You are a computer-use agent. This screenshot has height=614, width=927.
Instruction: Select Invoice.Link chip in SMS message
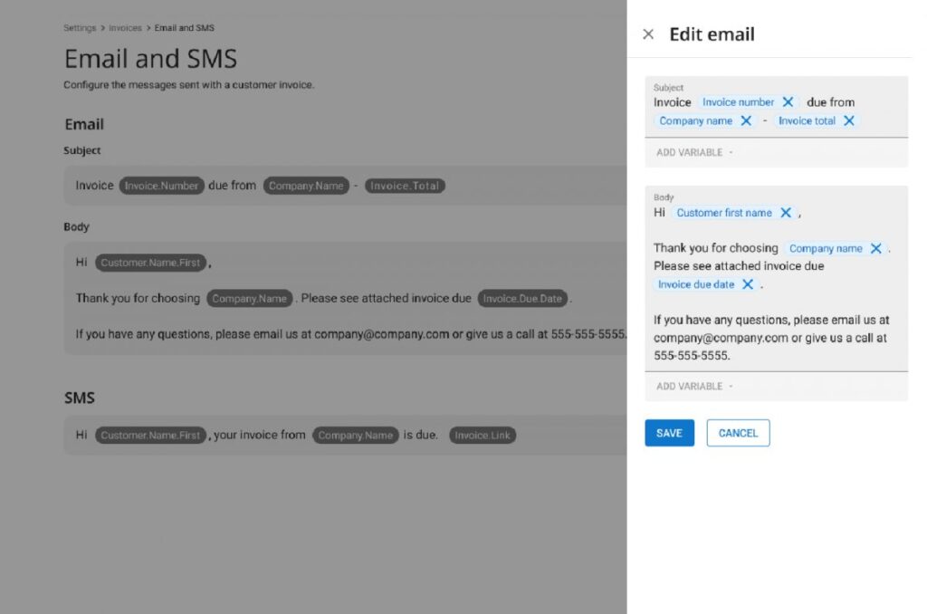(x=483, y=436)
